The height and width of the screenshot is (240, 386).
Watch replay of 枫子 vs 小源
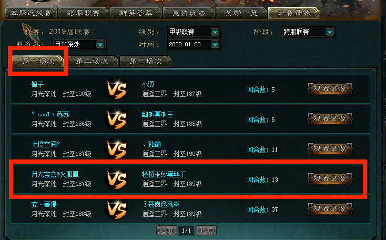[330, 89]
